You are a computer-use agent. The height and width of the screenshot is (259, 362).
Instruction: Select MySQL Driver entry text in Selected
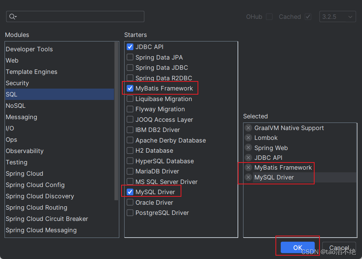(x=274, y=177)
